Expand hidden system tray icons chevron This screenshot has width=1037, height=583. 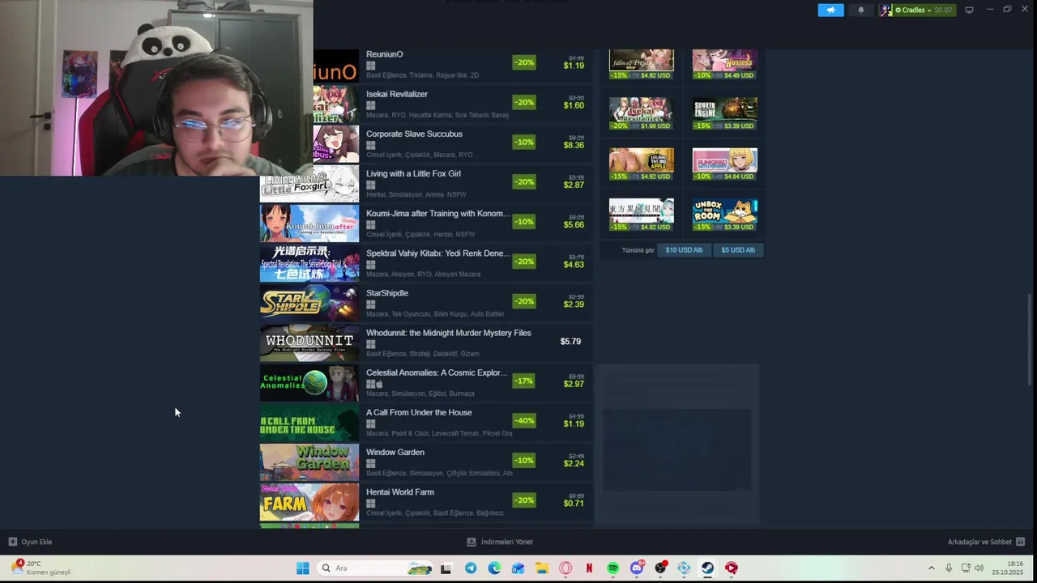point(931,568)
